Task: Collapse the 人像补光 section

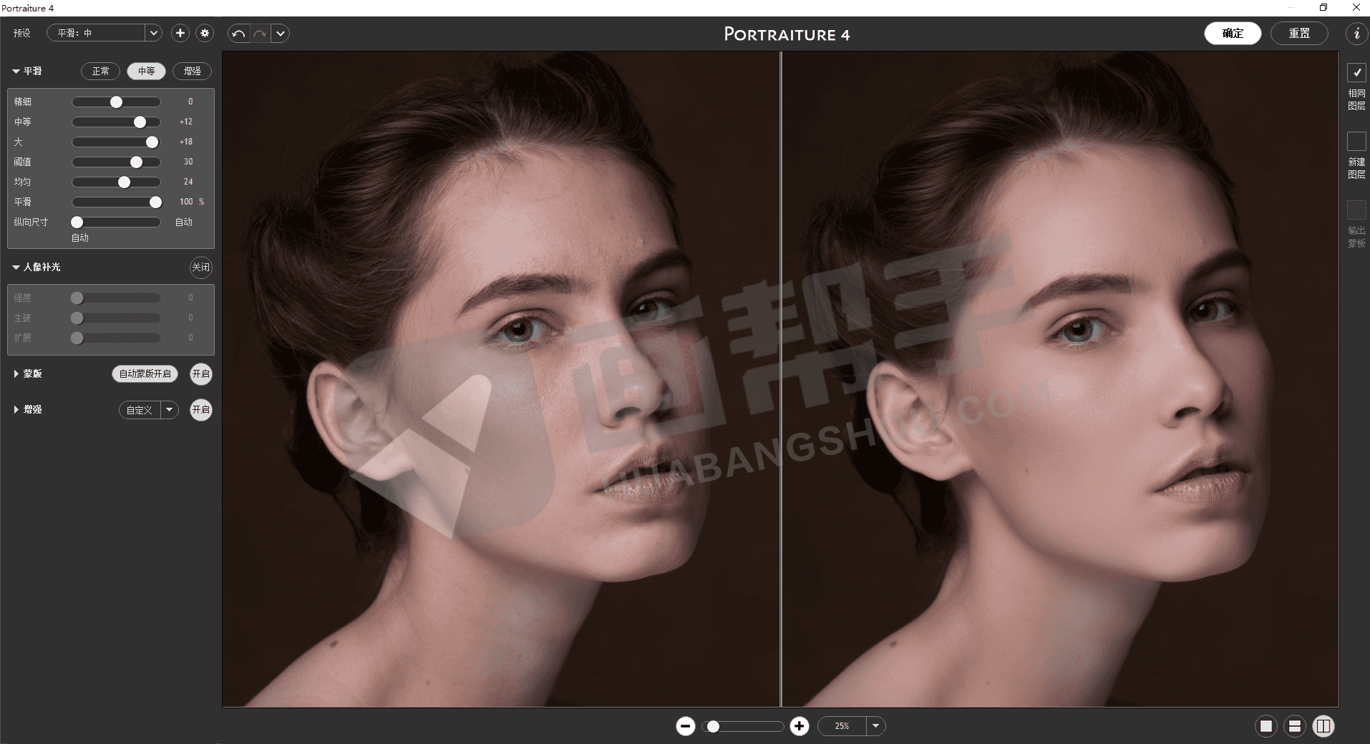Action: coord(16,267)
